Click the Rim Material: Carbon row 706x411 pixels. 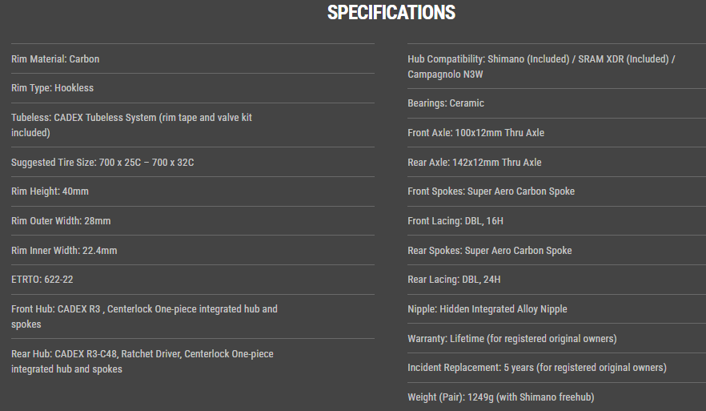[x=55, y=59]
